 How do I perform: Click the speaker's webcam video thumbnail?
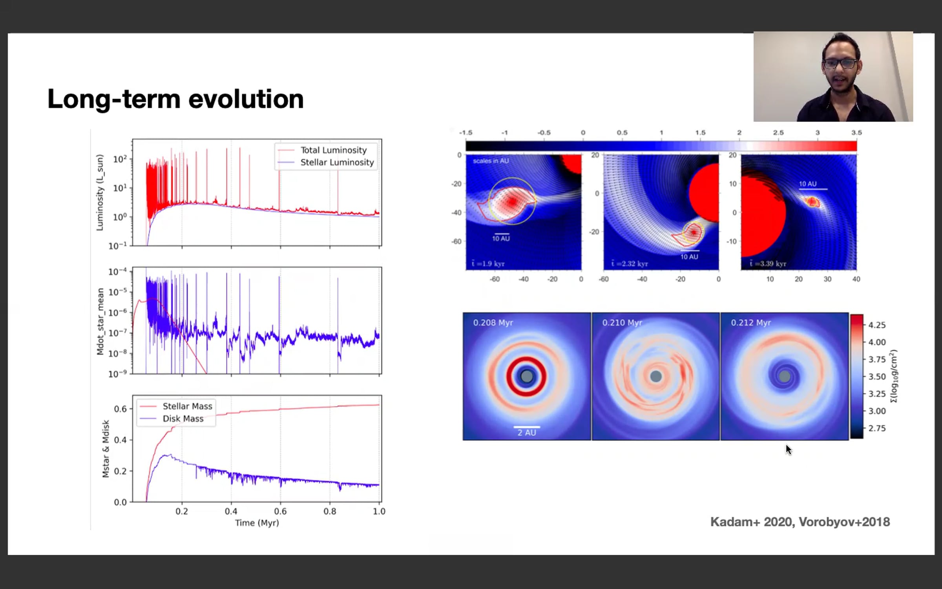click(x=833, y=77)
